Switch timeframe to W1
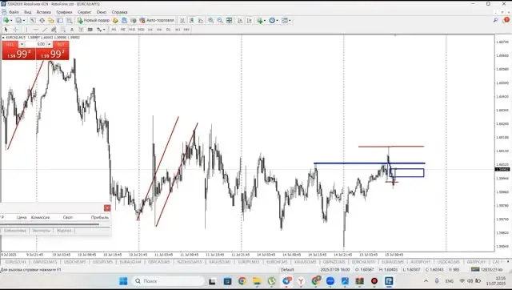The image size is (512, 290). (x=178, y=30)
